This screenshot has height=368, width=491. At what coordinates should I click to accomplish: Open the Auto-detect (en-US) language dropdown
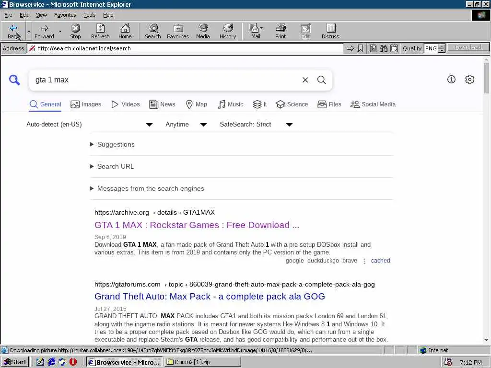point(89,124)
